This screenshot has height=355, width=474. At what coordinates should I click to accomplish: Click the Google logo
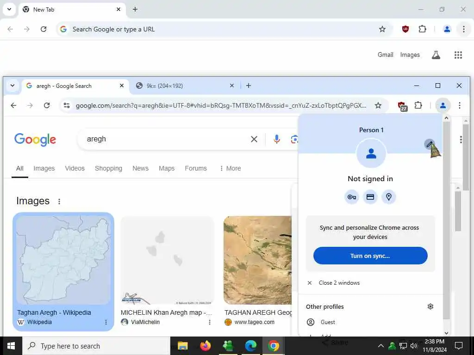point(35,140)
